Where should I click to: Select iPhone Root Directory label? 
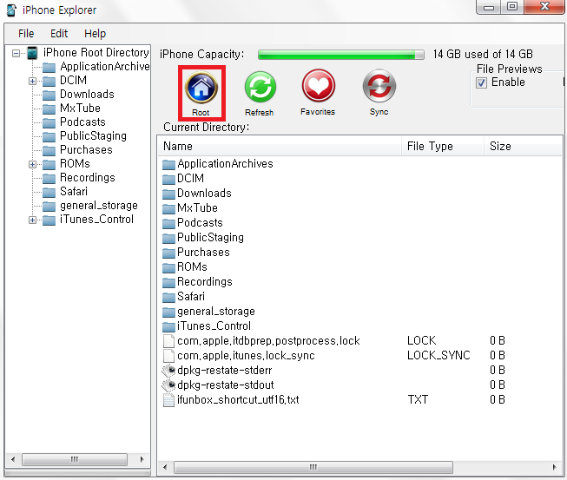[96, 53]
